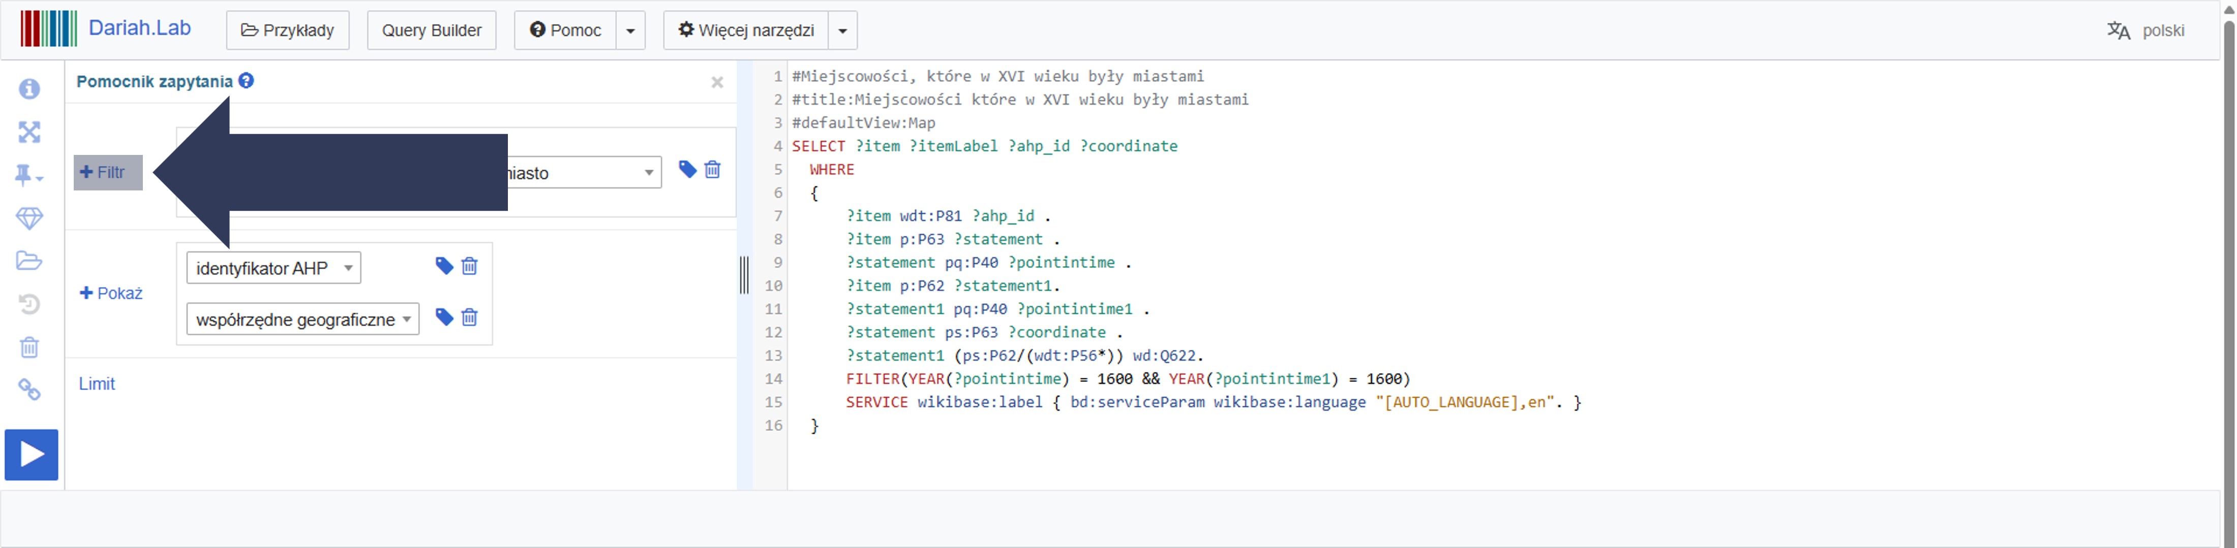Click the restore history icon
The height and width of the screenshot is (548, 2237).
coord(29,304)
